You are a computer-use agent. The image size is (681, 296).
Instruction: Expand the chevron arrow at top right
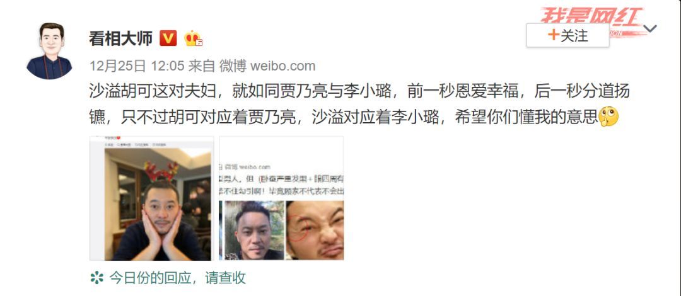650,29
